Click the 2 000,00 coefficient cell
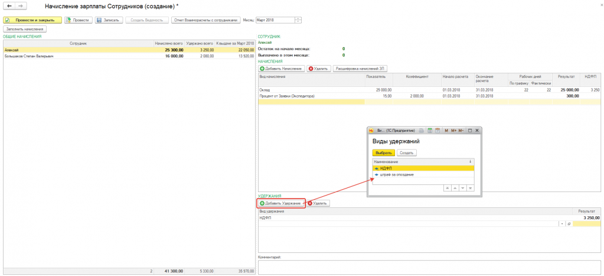 pyautogui.click(x=417, y=96)
